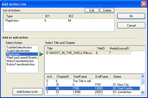Screen dimensions: 148x98
Task: Click the Delete button
Action: pos(107,10)
